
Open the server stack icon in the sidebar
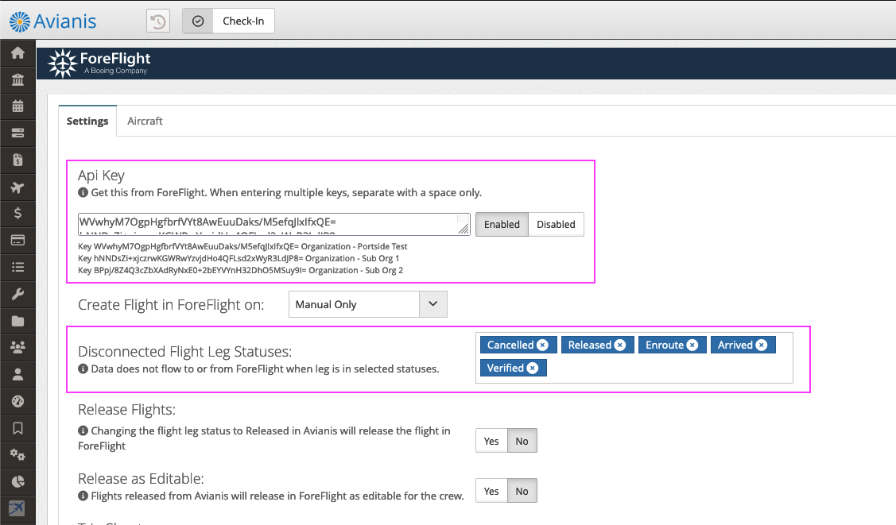[x=17, y=133]
